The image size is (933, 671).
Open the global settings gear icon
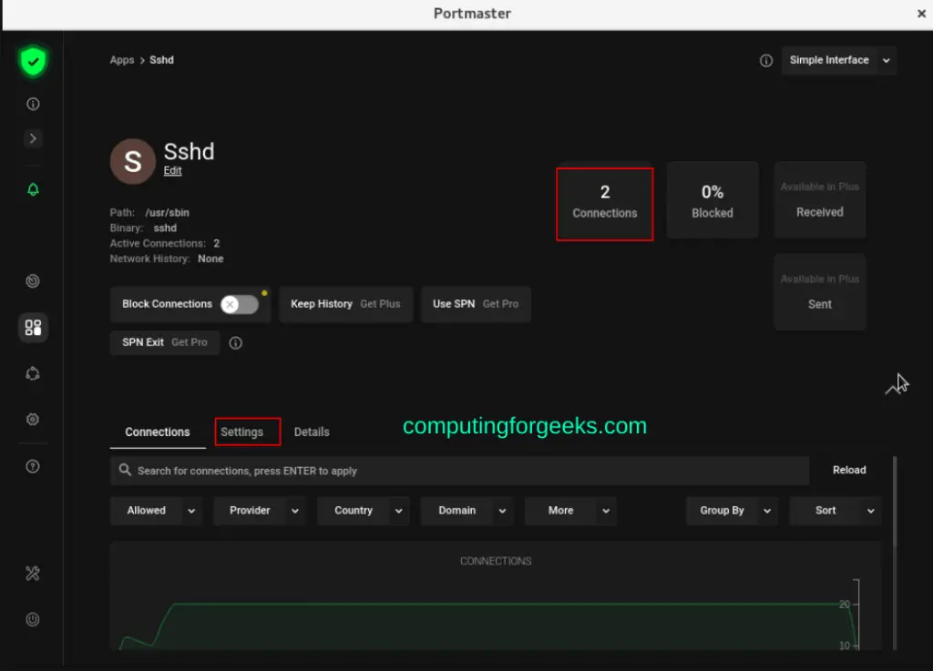pyautogui.click(x=33, y=420)
